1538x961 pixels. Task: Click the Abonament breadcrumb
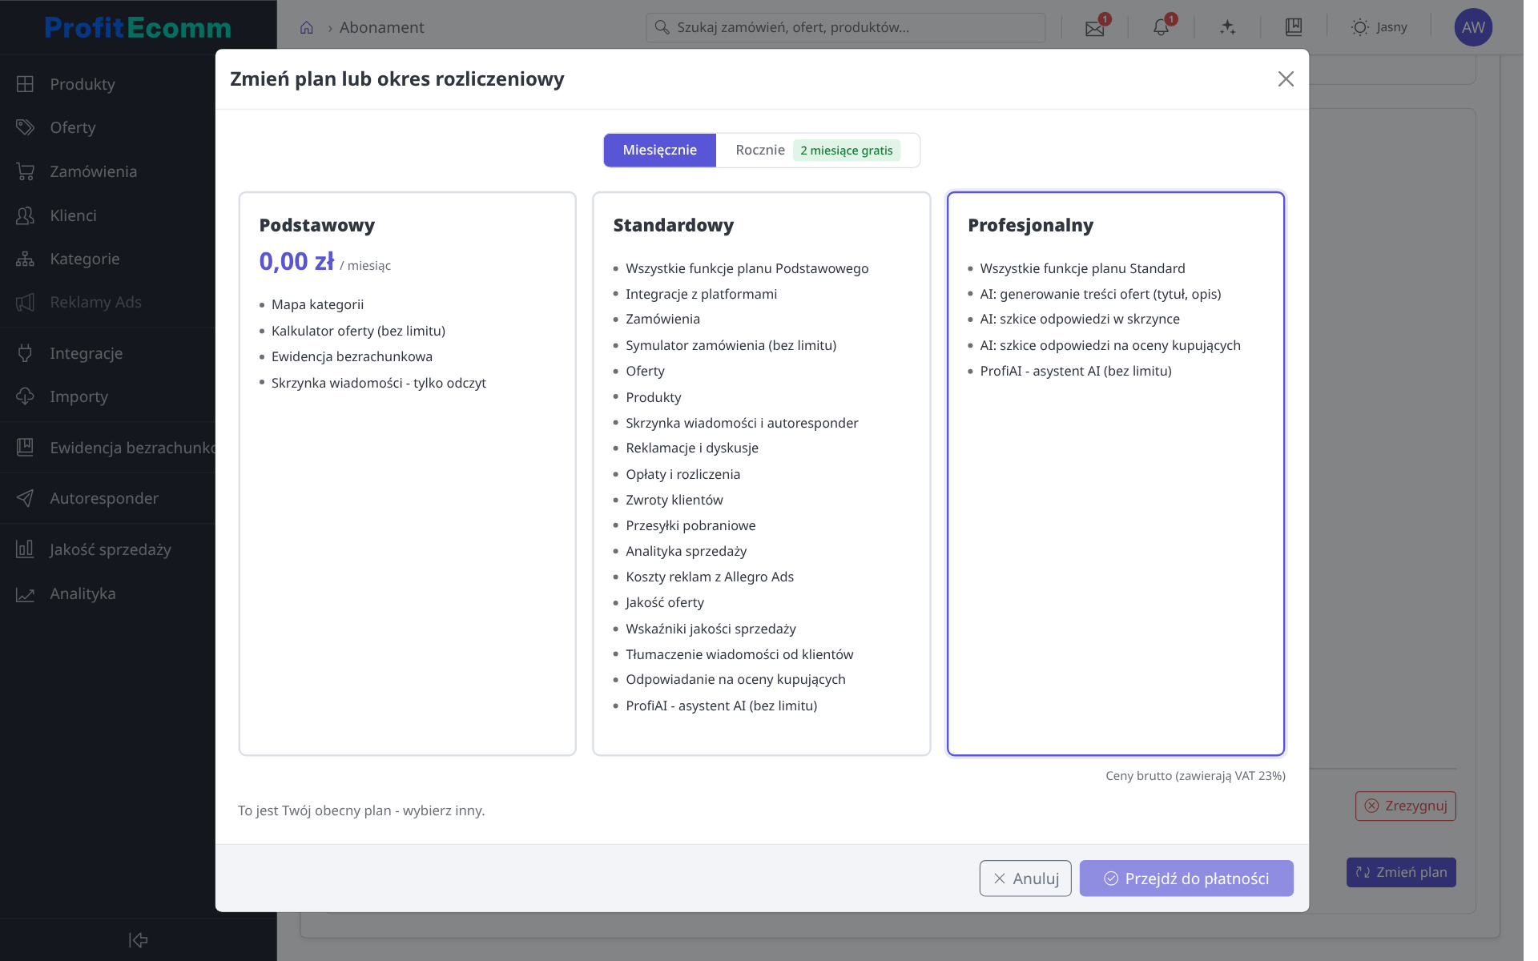[x=381, y=27]
